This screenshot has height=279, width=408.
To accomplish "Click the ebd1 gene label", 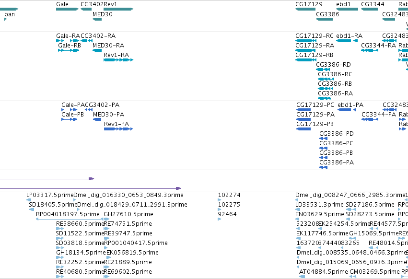I will [343, 4].
